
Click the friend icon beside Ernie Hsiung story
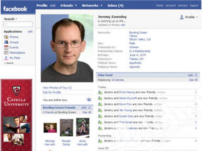pos(100,92)
